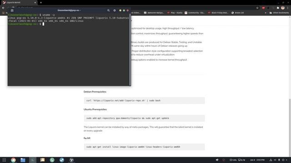Screen dimensions: 291x163
Task: Open a new Chrome tab with the plus button
Action: point(41,3)
